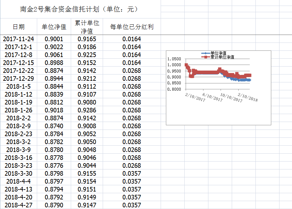292x209 pixels.
Task: Select the 0.9155 cumulative value cell
Action: [x=87, y=173]
